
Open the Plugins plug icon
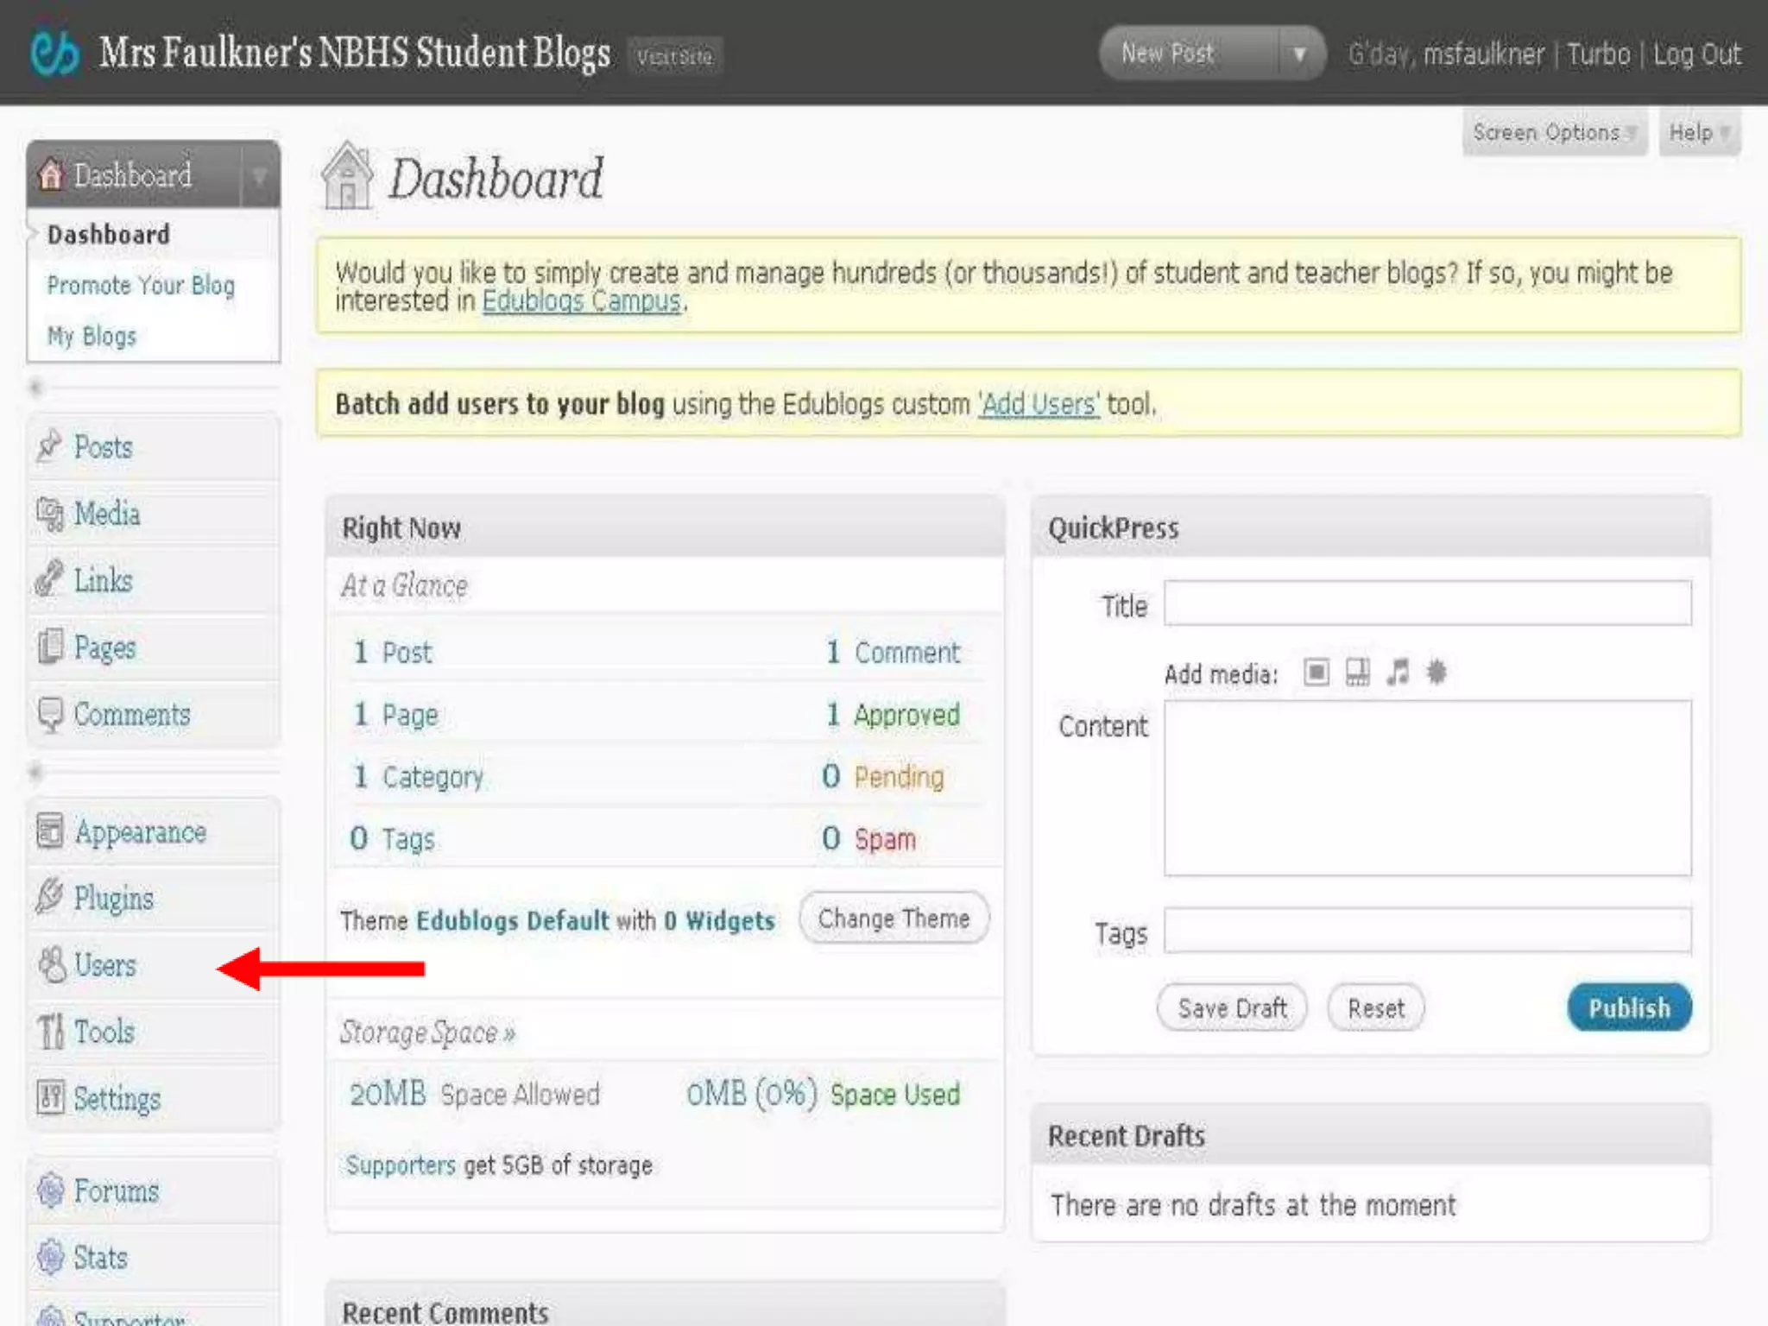click(49, 897)
